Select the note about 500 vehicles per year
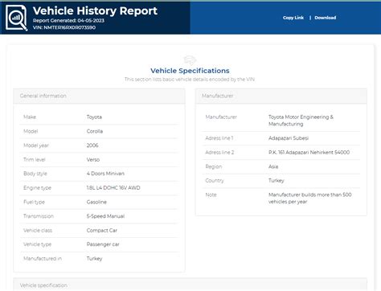This screenshot has height=291, width=381. (310, 199)
